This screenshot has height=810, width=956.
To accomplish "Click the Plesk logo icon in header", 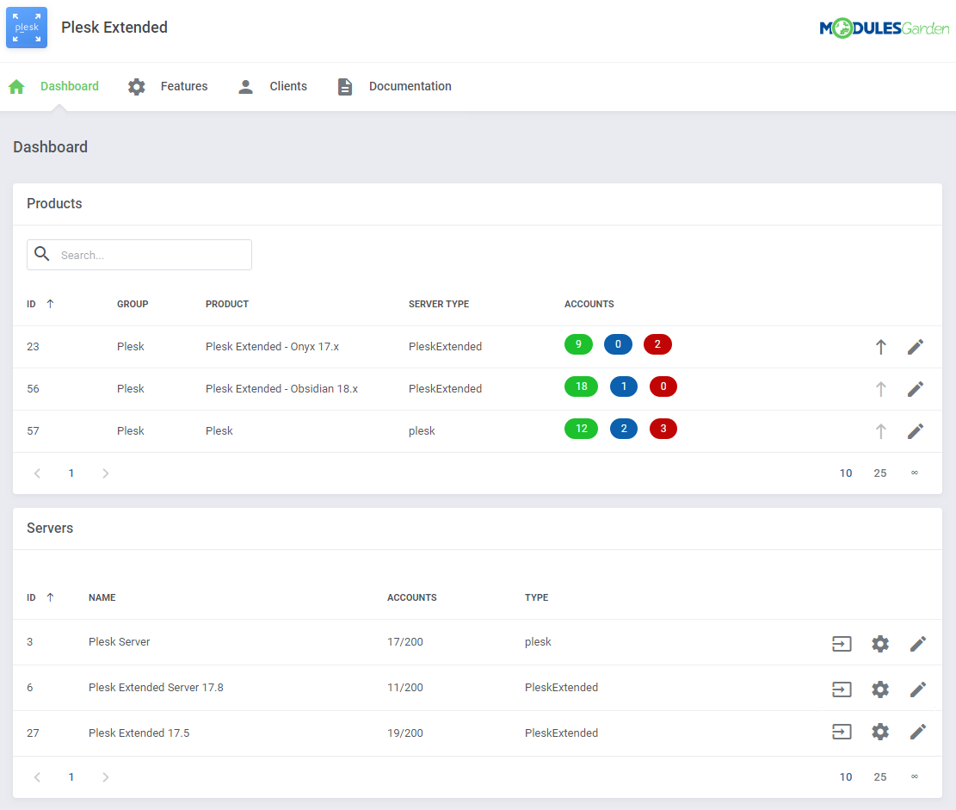I will 27,28.
